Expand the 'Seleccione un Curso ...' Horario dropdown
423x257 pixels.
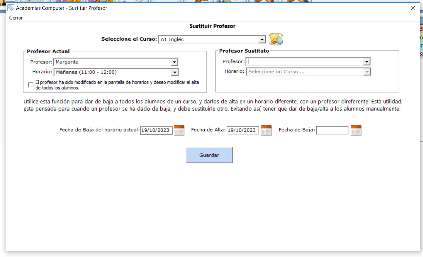point(366,72)
